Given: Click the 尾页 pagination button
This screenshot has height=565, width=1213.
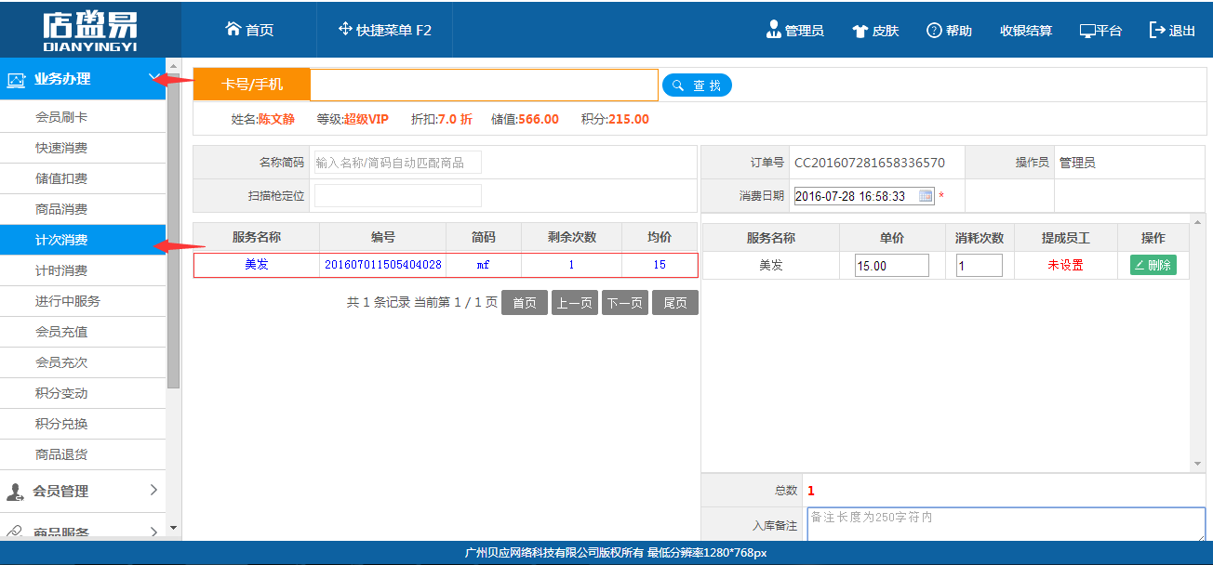Looking at the screenshot, I should [675, 303].
